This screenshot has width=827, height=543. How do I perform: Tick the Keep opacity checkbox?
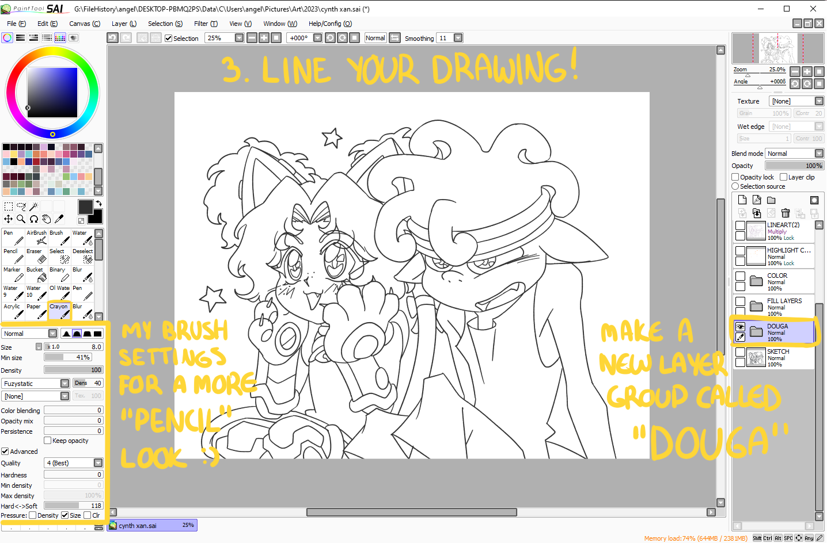pyautogui.click(x=48, y=441)
